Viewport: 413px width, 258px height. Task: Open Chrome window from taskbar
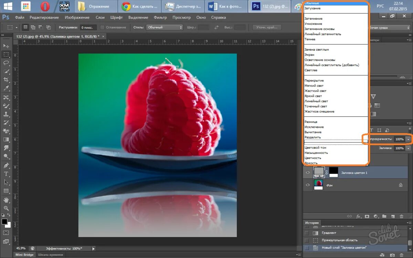[140, 6]
